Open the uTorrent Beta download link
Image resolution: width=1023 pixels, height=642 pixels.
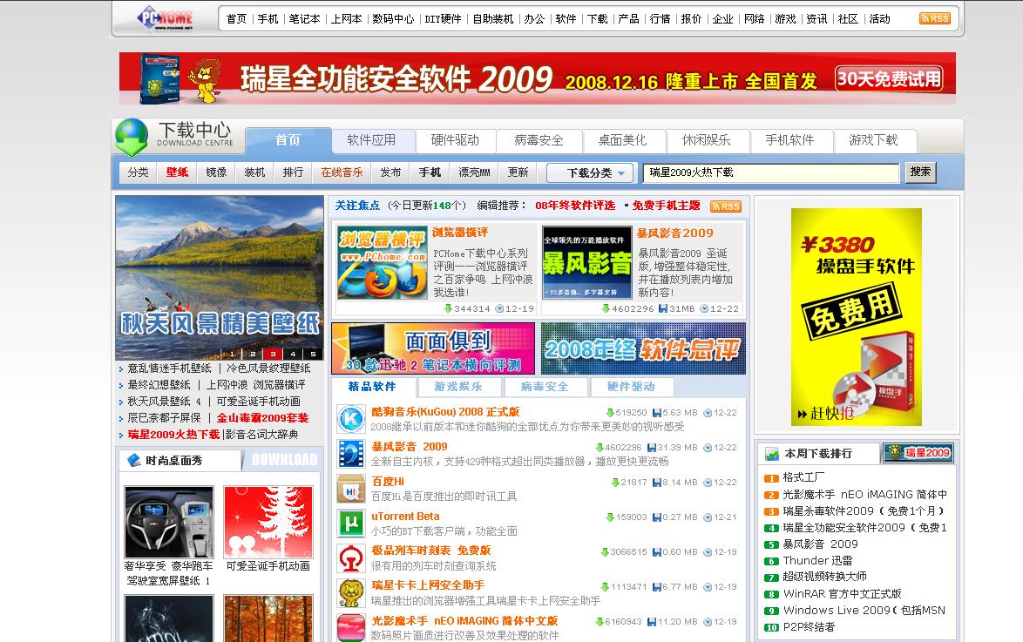tap(405, 516)
